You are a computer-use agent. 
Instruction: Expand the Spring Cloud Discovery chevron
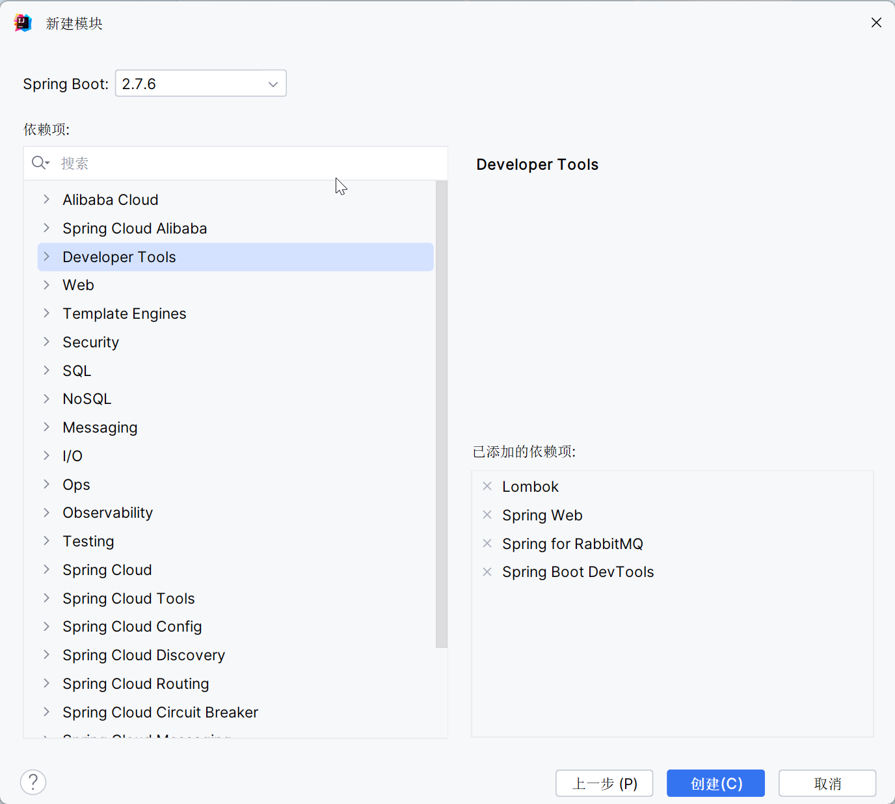click(46, 654)
